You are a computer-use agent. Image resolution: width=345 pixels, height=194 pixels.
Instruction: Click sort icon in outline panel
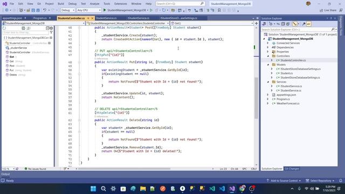coord(28,28)
